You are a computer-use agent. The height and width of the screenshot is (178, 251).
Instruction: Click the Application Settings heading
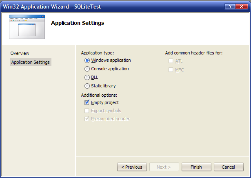coord(78,23)
